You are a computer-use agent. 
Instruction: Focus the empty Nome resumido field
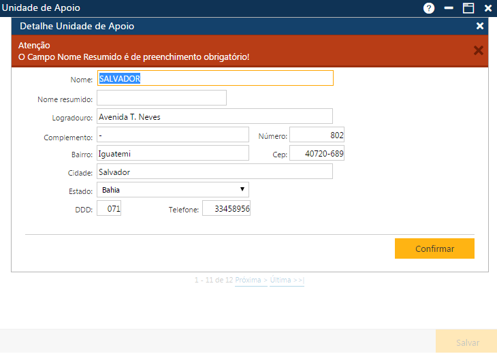(x=161, y=98)
